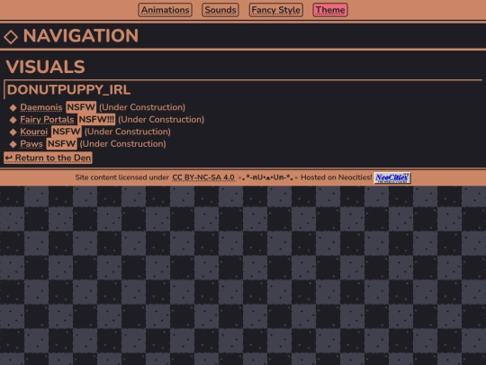Viewport: 486px width, 365px height.
Task: Click the NSFW tag next to Kouroi
Action: coord(67,132)
